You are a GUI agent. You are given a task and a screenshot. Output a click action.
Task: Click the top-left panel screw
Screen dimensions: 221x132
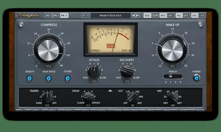21,24
